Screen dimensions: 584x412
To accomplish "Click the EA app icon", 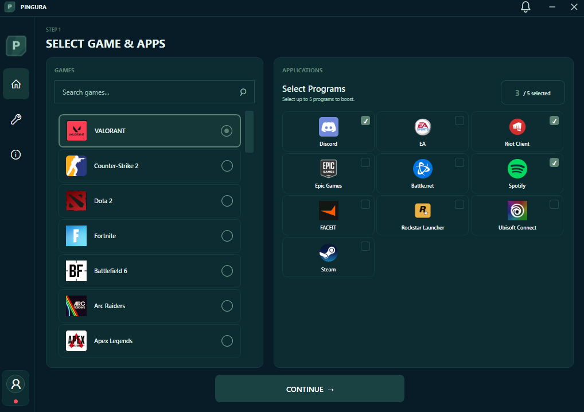I will click(423, 127).
